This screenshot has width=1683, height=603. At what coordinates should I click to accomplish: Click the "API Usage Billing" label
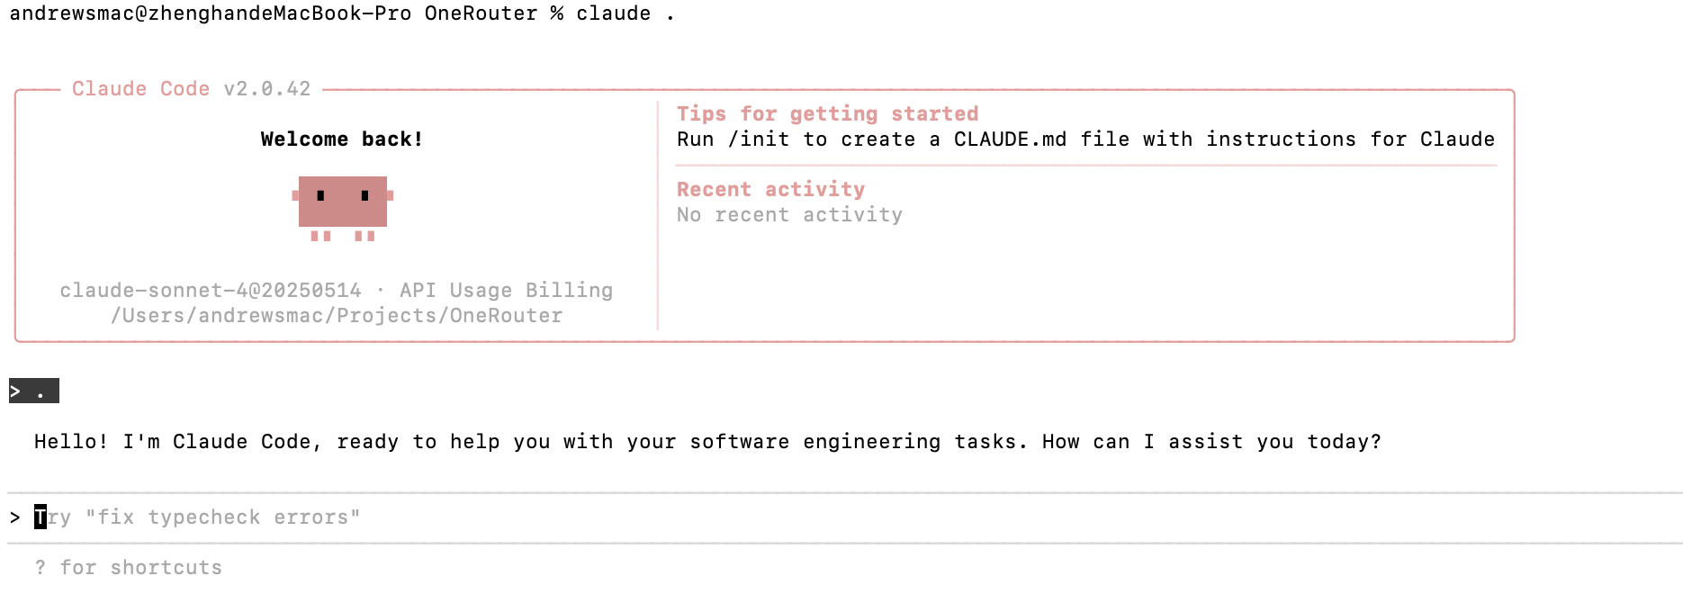click(506, 291)
